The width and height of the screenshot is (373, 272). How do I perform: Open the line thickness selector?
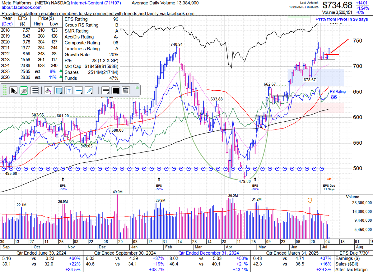tap(105, 90)
